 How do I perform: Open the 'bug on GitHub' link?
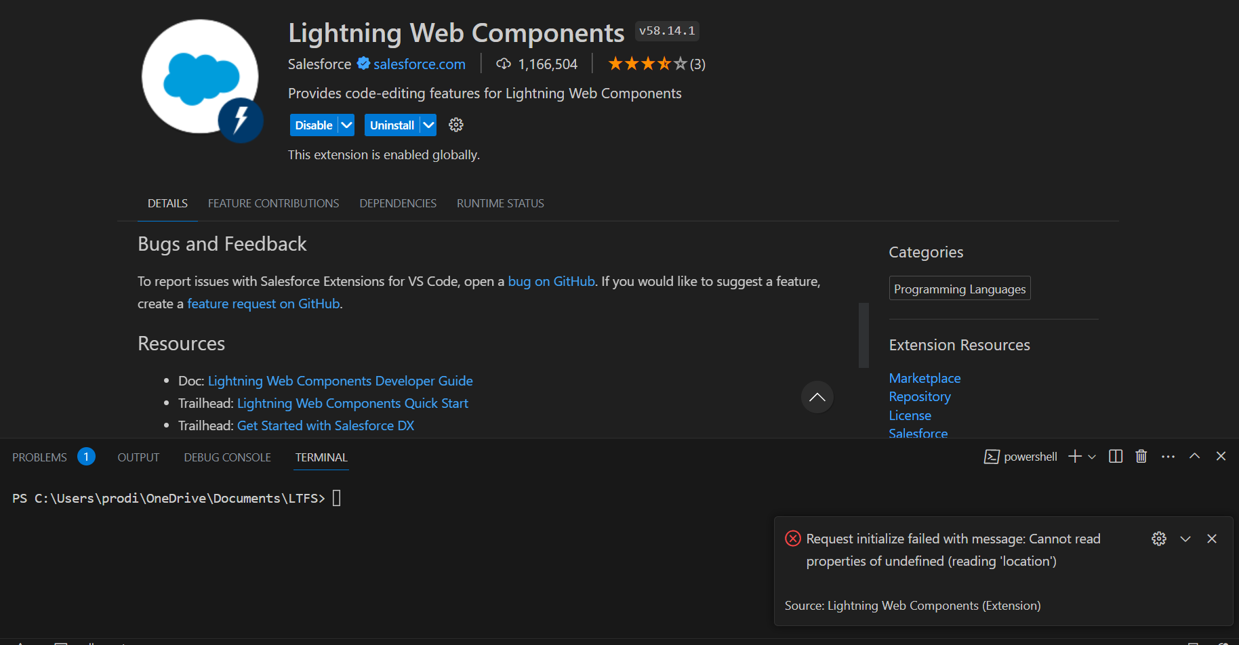pos(551,280)
